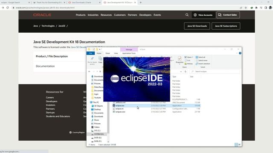Open the Open dropdown in Explorer ribbon
Screen dimensions: 273x153
[189, 57]
